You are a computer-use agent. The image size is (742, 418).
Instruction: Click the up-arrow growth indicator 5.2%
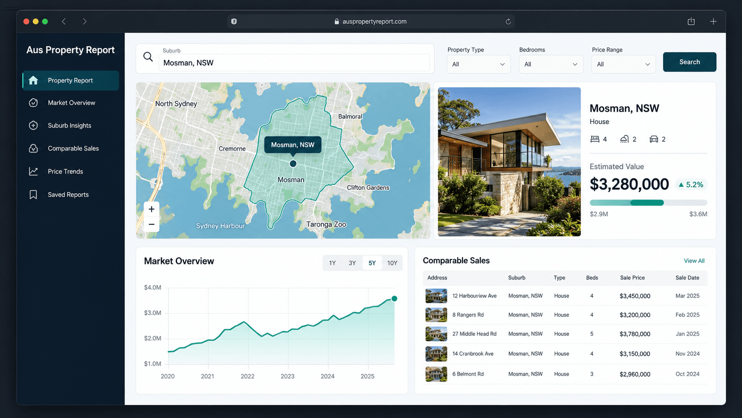click(691, 185)
